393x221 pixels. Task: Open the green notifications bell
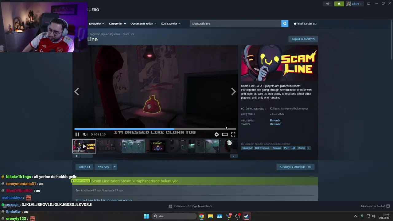point(339,4)
